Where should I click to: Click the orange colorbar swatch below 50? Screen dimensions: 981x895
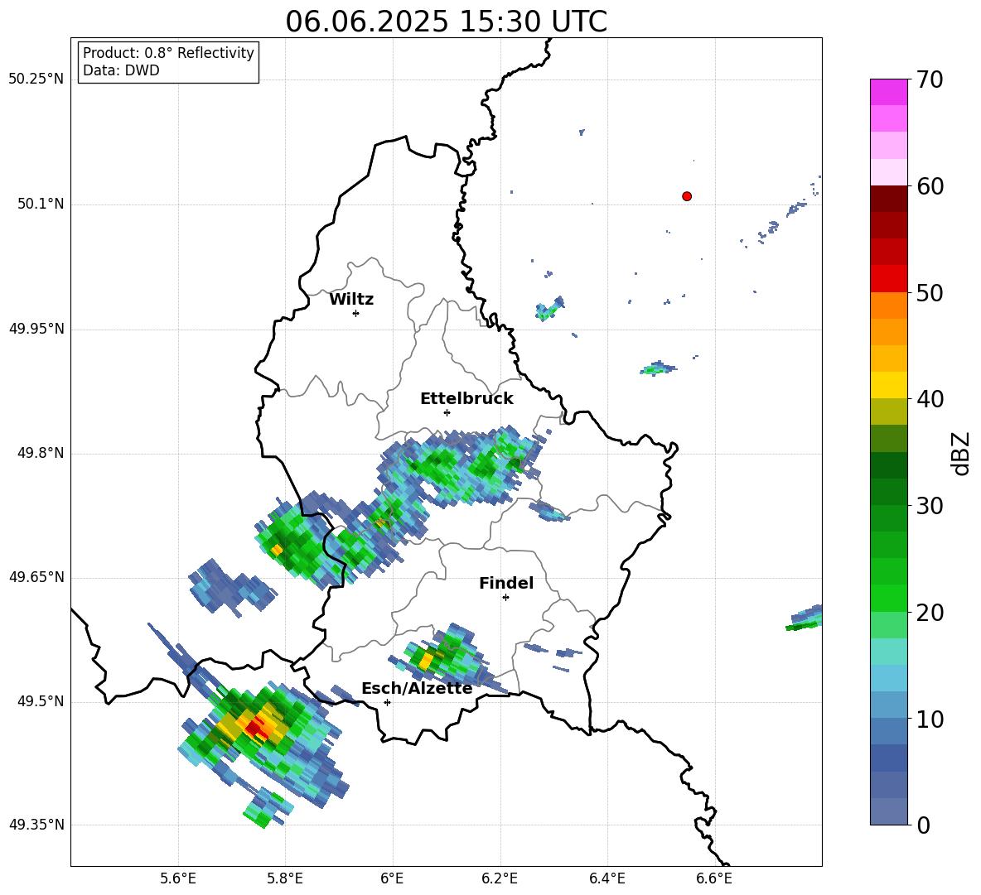point(888,305)
